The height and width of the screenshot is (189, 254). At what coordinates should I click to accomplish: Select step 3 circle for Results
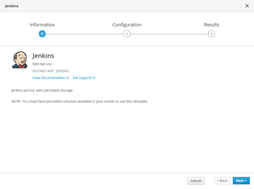(x=211, y=34)
